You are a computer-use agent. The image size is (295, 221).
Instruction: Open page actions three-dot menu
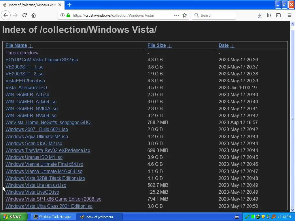point(177,16)
